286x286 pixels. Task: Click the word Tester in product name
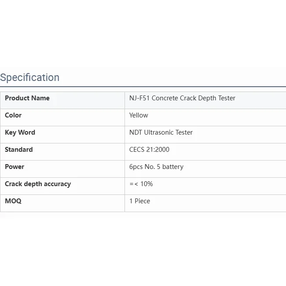[226, 98]
